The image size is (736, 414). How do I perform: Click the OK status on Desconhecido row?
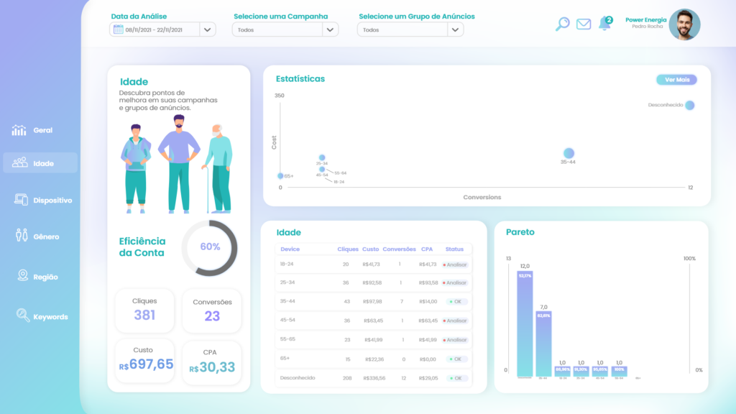(x=456, y=378)
